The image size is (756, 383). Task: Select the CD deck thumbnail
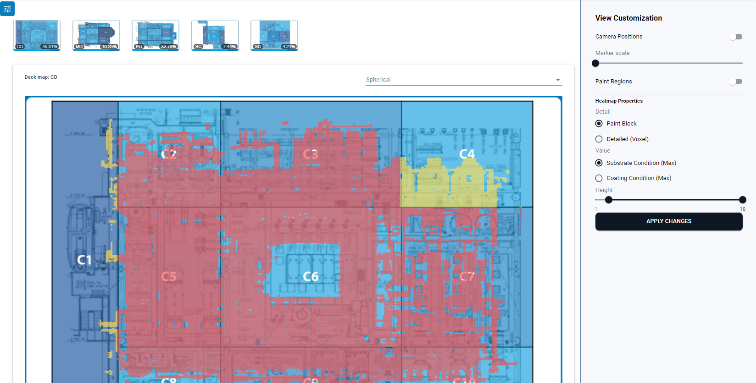click(x=37, y=35)
